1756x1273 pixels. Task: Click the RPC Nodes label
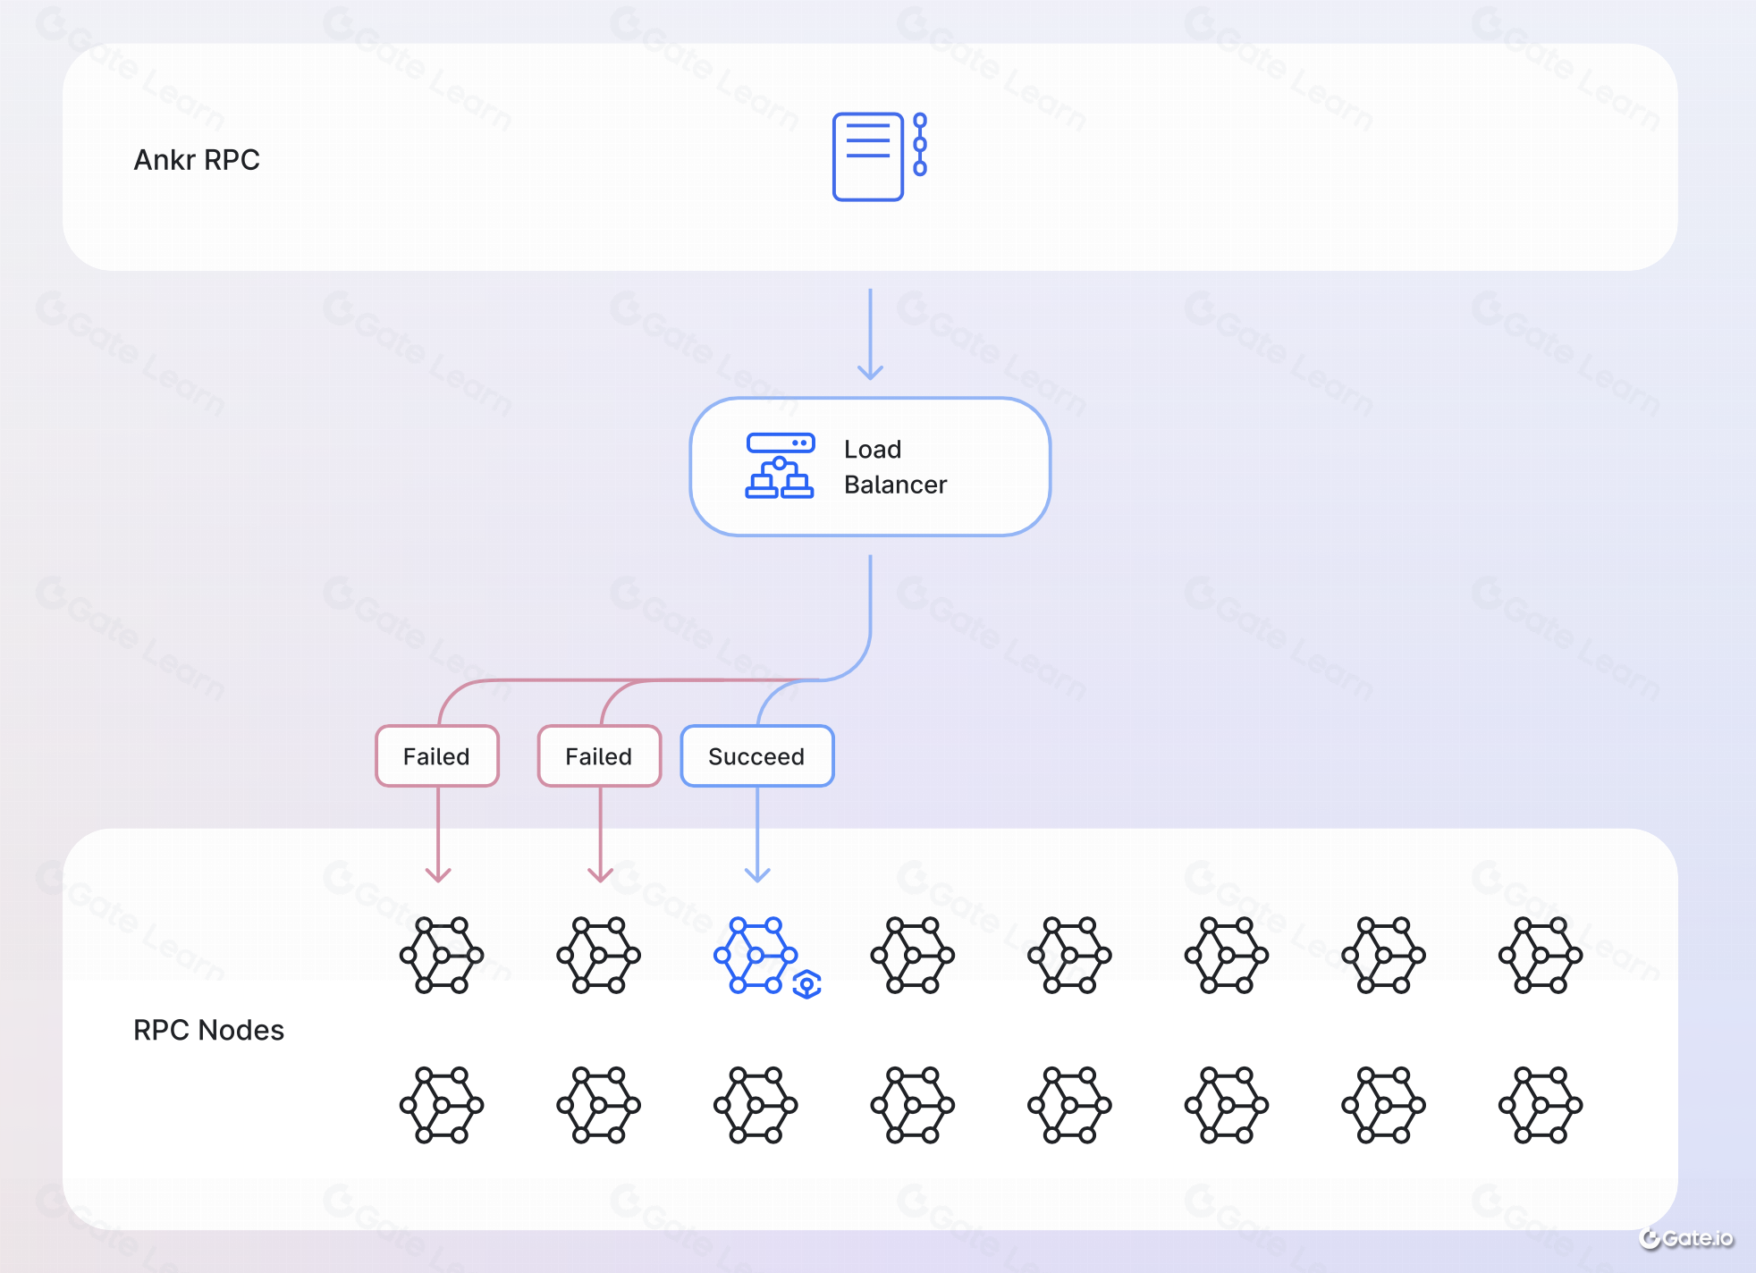(208, 1030)
